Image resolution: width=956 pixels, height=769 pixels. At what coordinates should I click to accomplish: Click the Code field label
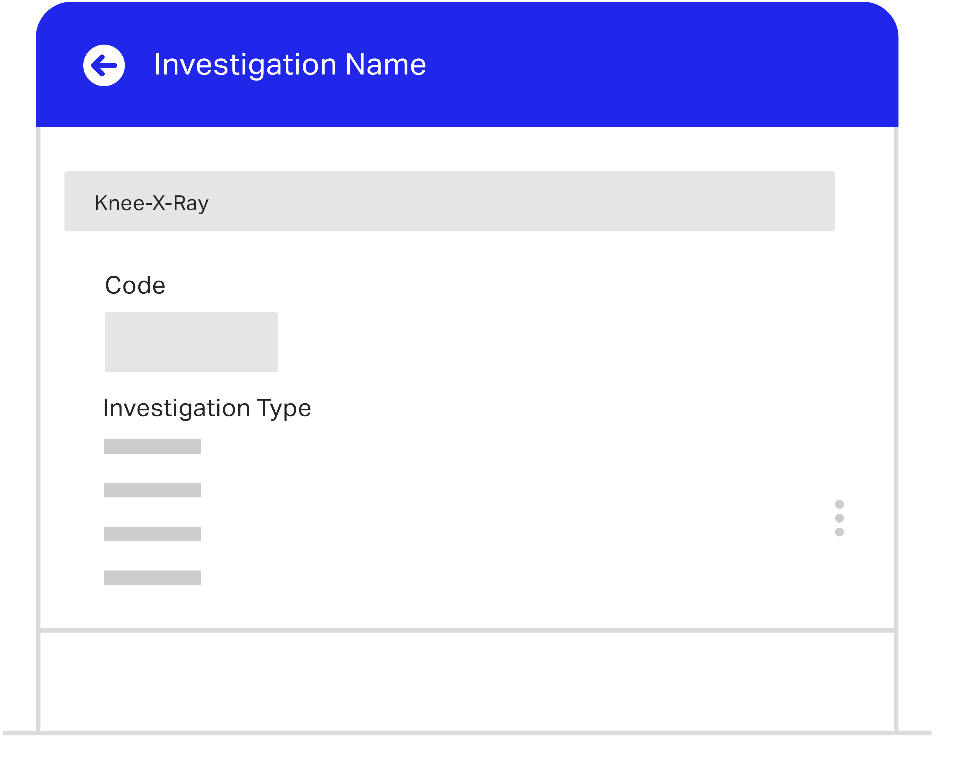[135, 285]
